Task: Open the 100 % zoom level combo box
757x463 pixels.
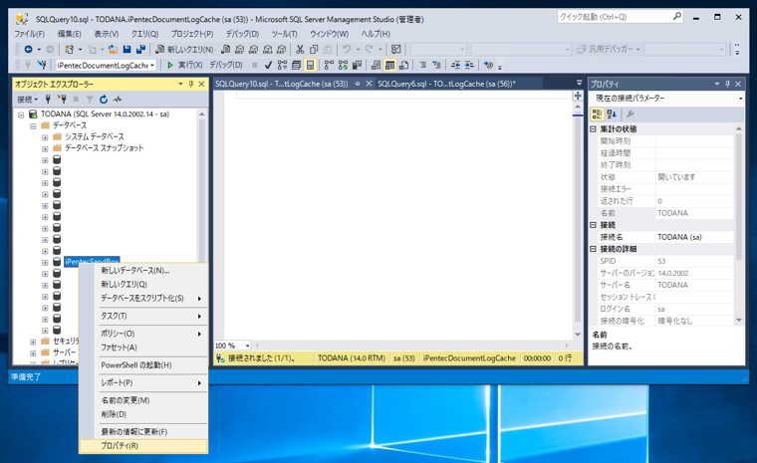Action: click(x=247, y=346)
